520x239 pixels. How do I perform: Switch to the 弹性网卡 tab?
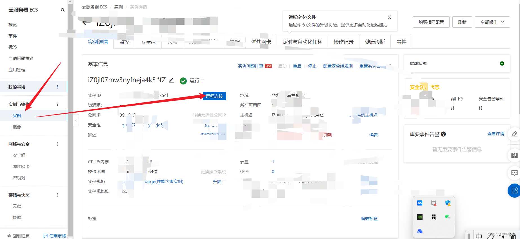click(261, 42)
